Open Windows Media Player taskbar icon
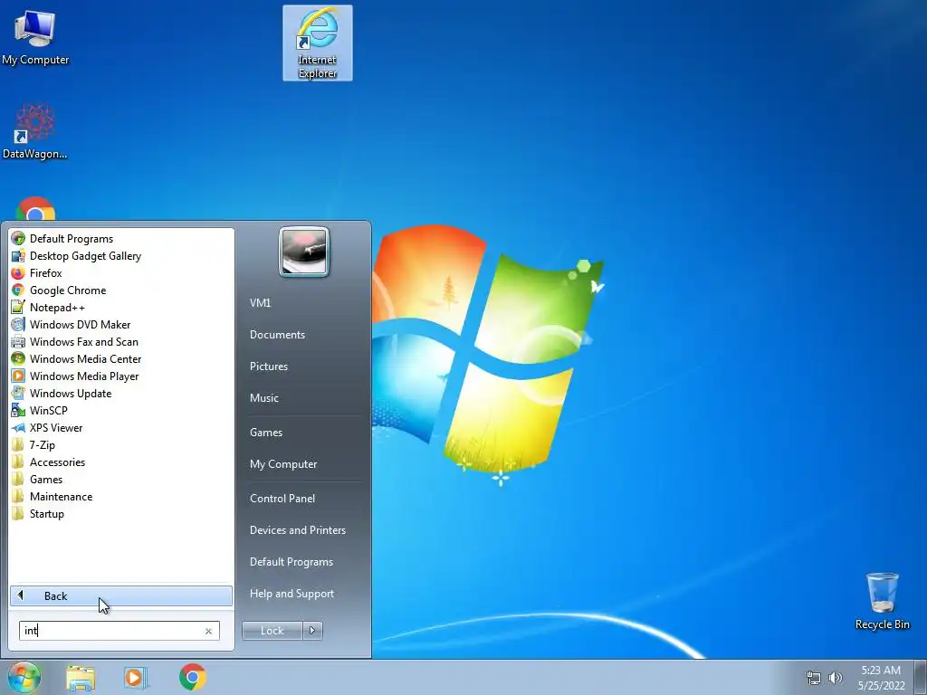Image resolution: width=927 pixels, height=695 pixels. (x=135, y=677)
